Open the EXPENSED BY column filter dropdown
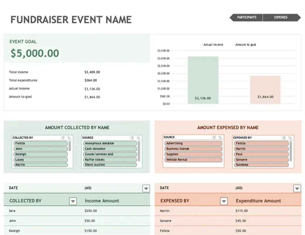The image size is (305, 235). tap(224, 201)
